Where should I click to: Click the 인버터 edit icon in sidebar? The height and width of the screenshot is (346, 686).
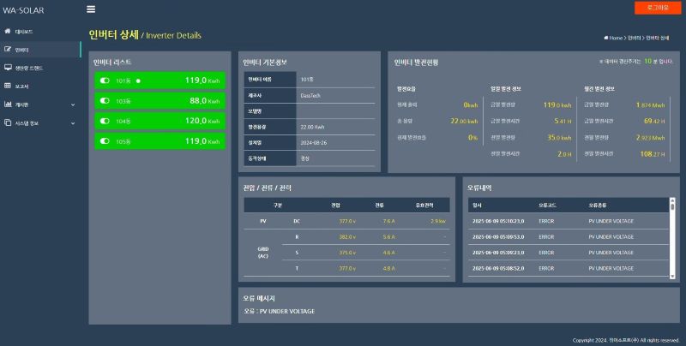(9, 50)
